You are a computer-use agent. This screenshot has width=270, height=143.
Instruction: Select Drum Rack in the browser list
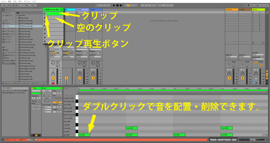(x=25, y=18)
